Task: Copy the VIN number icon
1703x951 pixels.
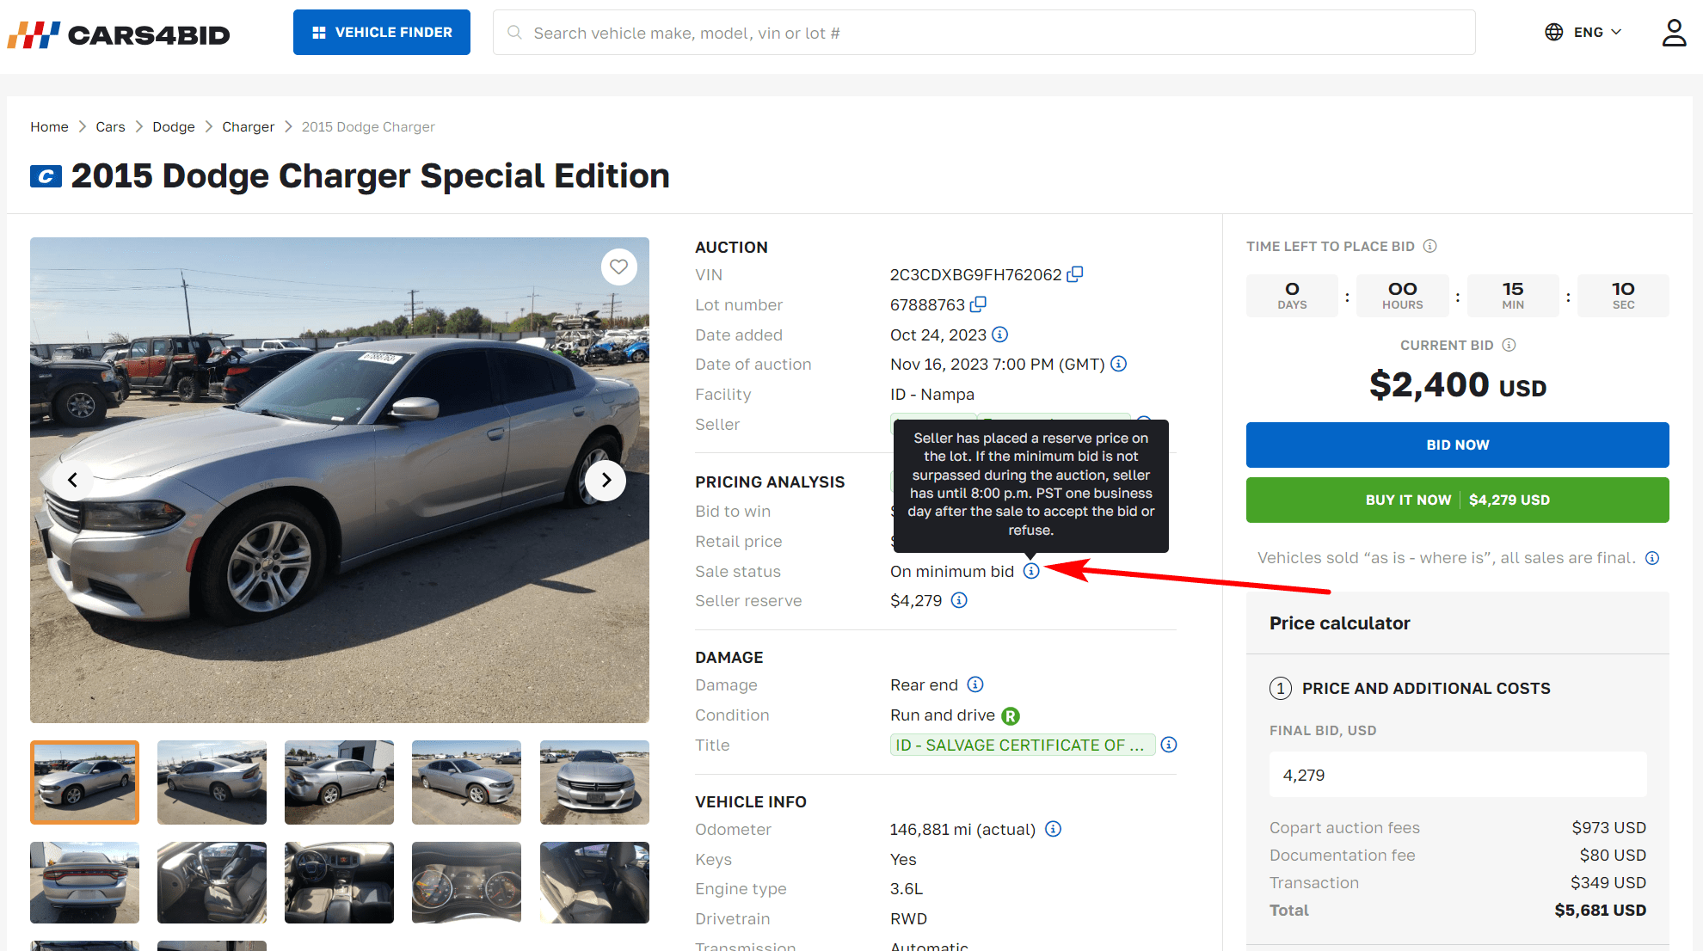Action: [x=1074, y=274]
